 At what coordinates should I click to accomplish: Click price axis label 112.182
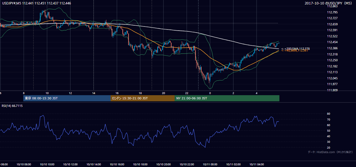(x=332, y=66)
